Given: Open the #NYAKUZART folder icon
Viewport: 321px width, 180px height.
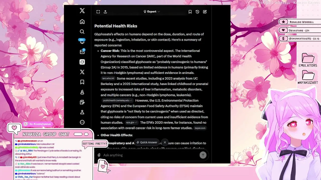Looking at the screenshot, I should point(308,77).
